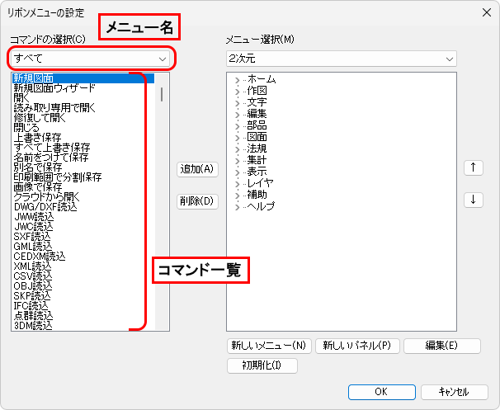The image size is (500, 410).
Task: Click the 初期化(I) button
Action: pyautogui.click(x=262, y=365)
